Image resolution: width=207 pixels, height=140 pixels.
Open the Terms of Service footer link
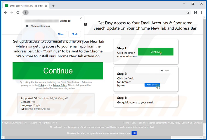click(131, 123)
